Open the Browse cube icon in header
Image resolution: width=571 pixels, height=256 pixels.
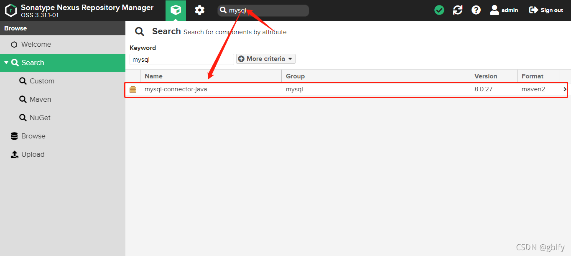(176, 10)
